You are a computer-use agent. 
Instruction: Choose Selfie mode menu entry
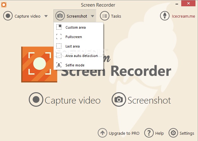click(78, 65)
